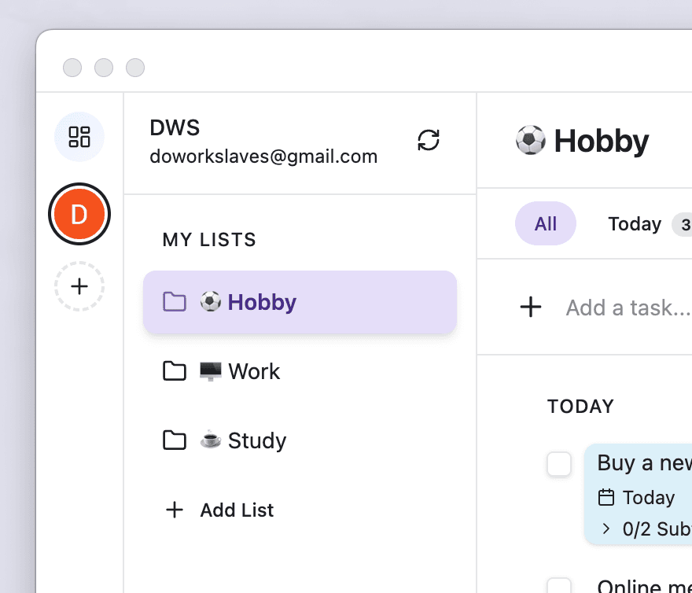Image resolution: width=692 pixels, height=593 pixels.
Task: Switch to the Today filter tab
Action: tap(635, 224)
